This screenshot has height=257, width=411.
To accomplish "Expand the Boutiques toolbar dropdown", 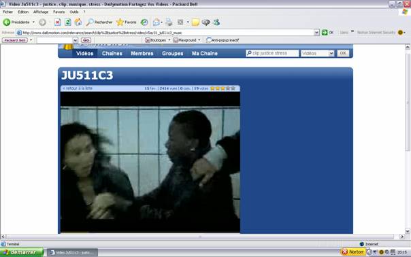I will [x=169, y=40].
